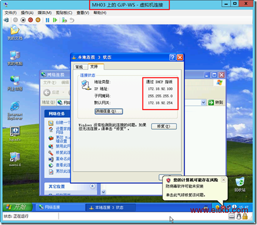Select the bginfo desktop shortcut
The height and width of the screenshot is (225, 257).
pyautogui.click(x=15, y=133)
